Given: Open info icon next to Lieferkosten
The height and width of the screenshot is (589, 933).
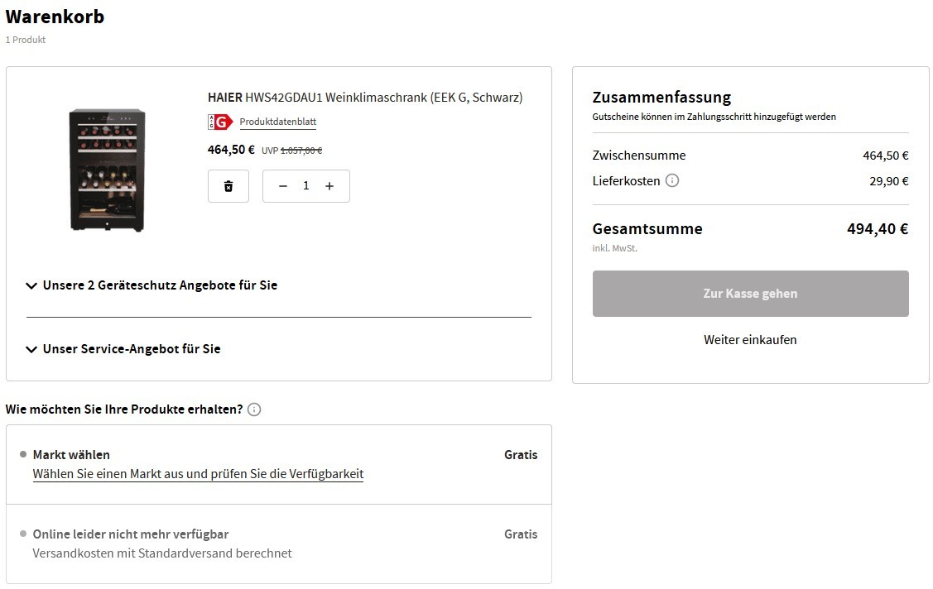Looking at the screenshot, I should pyautogui.click(x=671, y=180).
